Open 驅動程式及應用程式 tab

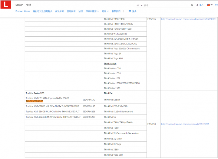point(43,11)
